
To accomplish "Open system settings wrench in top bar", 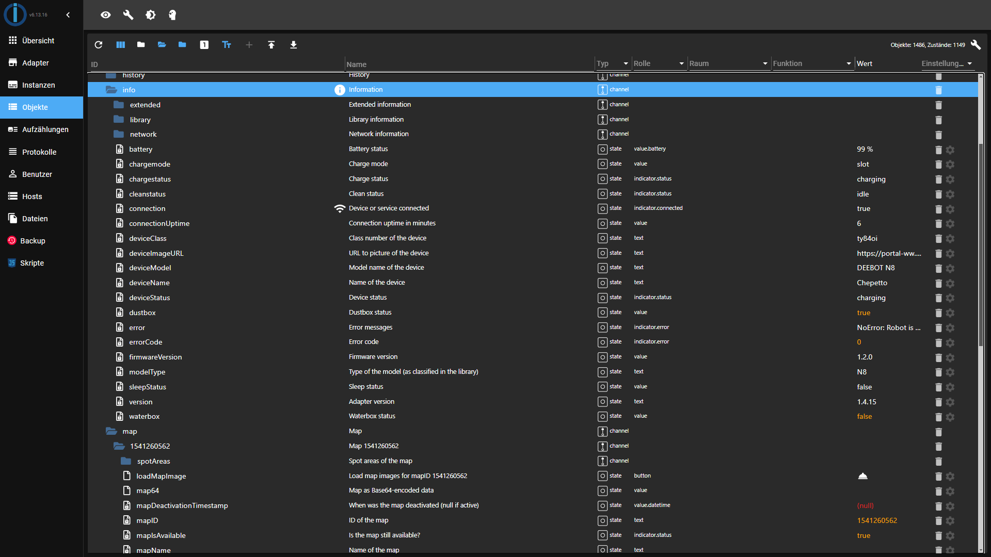I will tap(129, 15).
